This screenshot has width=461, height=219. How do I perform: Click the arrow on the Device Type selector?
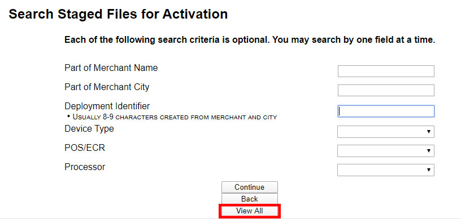(x=429, y=132)
